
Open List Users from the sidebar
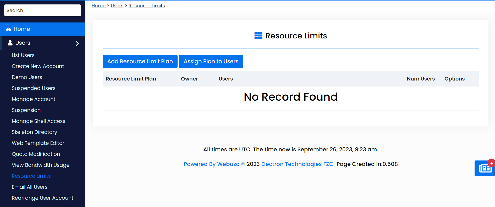pos(23,55)
